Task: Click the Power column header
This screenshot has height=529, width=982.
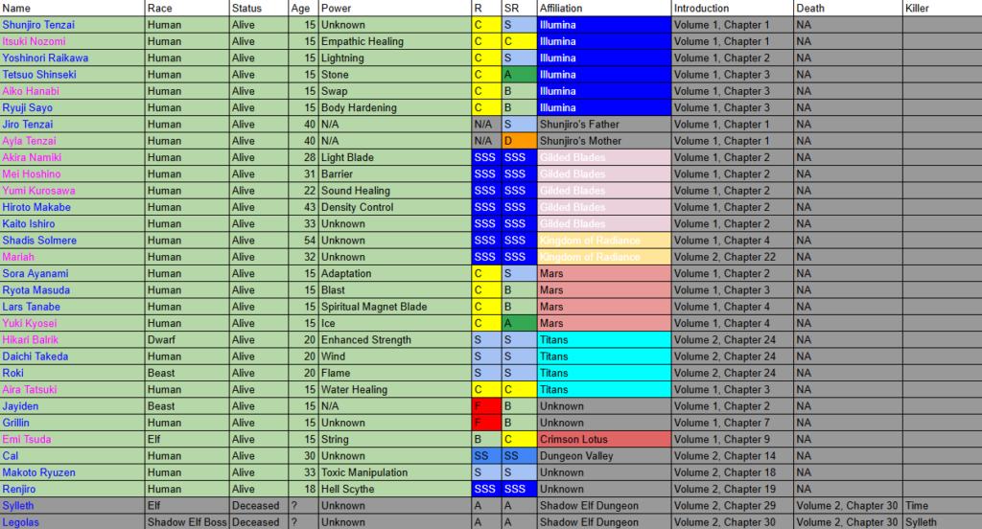Action: [x=336, y=8]
